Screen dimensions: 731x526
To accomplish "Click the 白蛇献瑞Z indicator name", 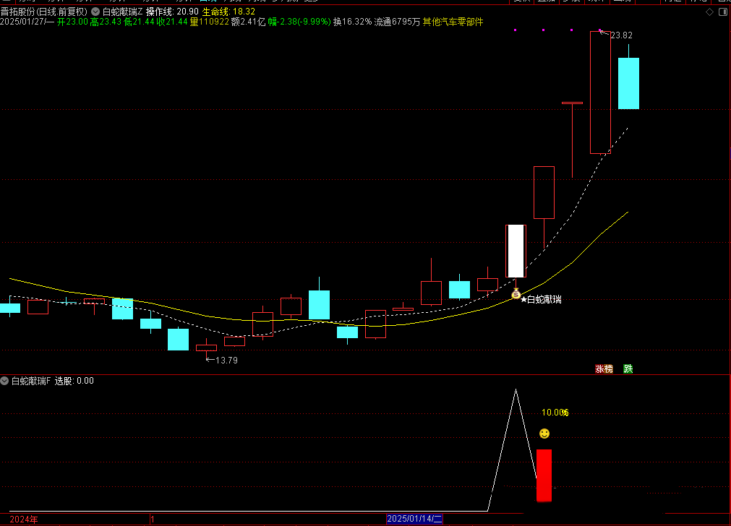I will pos(123,12).
